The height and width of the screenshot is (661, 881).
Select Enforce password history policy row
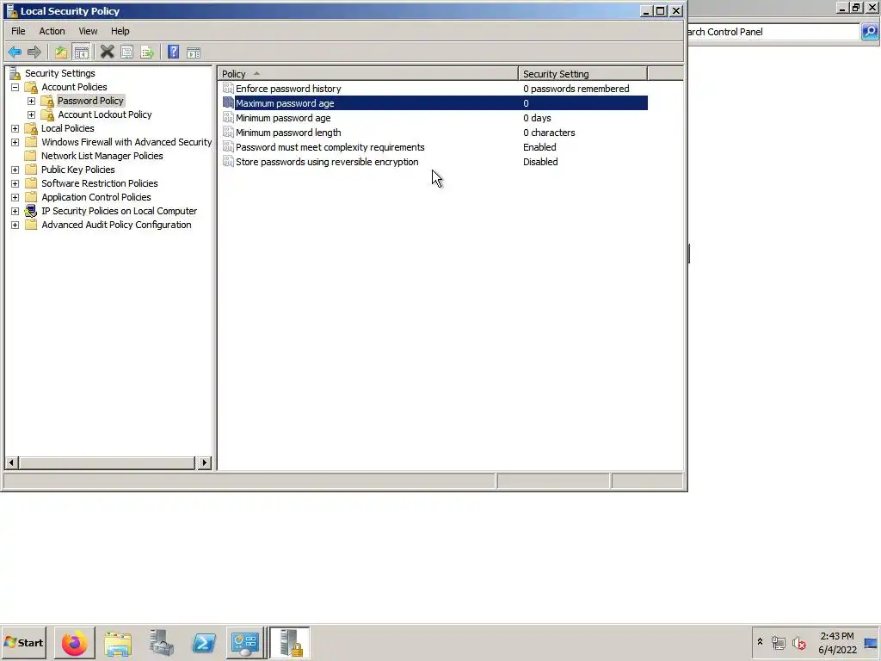click(434, 89)
